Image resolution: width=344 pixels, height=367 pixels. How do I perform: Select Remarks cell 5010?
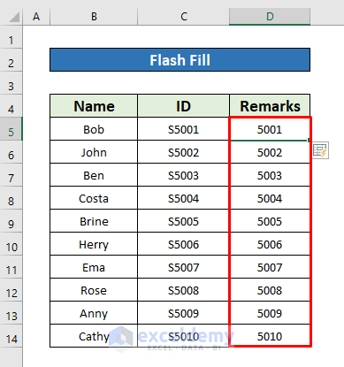coord(270,336)
